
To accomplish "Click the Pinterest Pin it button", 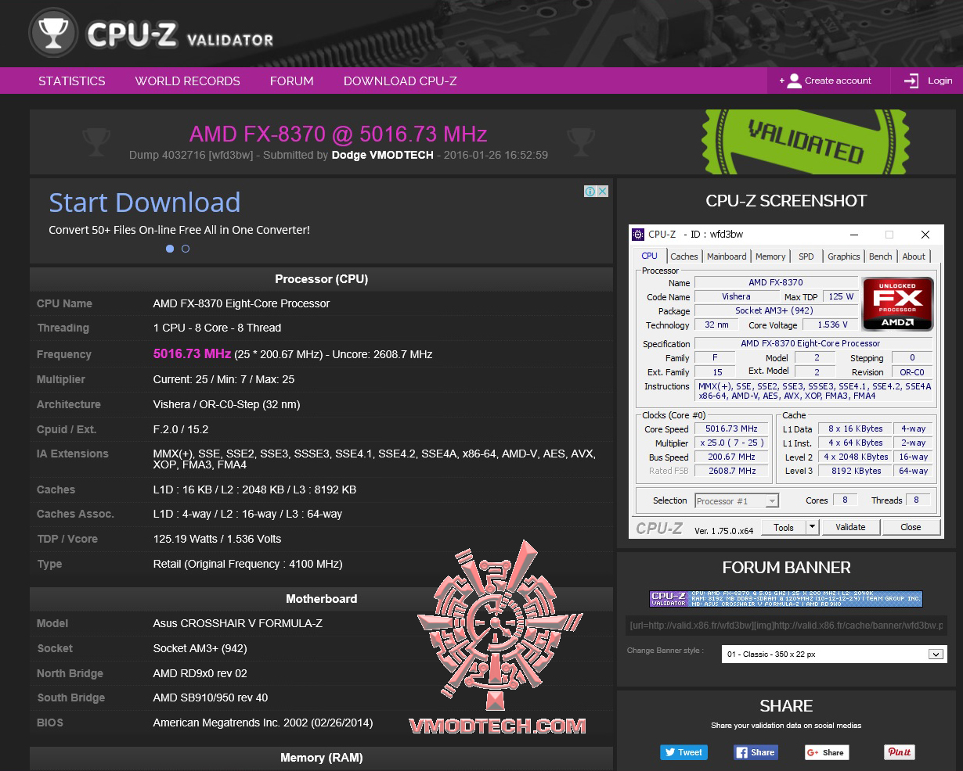I will (899, 752).
